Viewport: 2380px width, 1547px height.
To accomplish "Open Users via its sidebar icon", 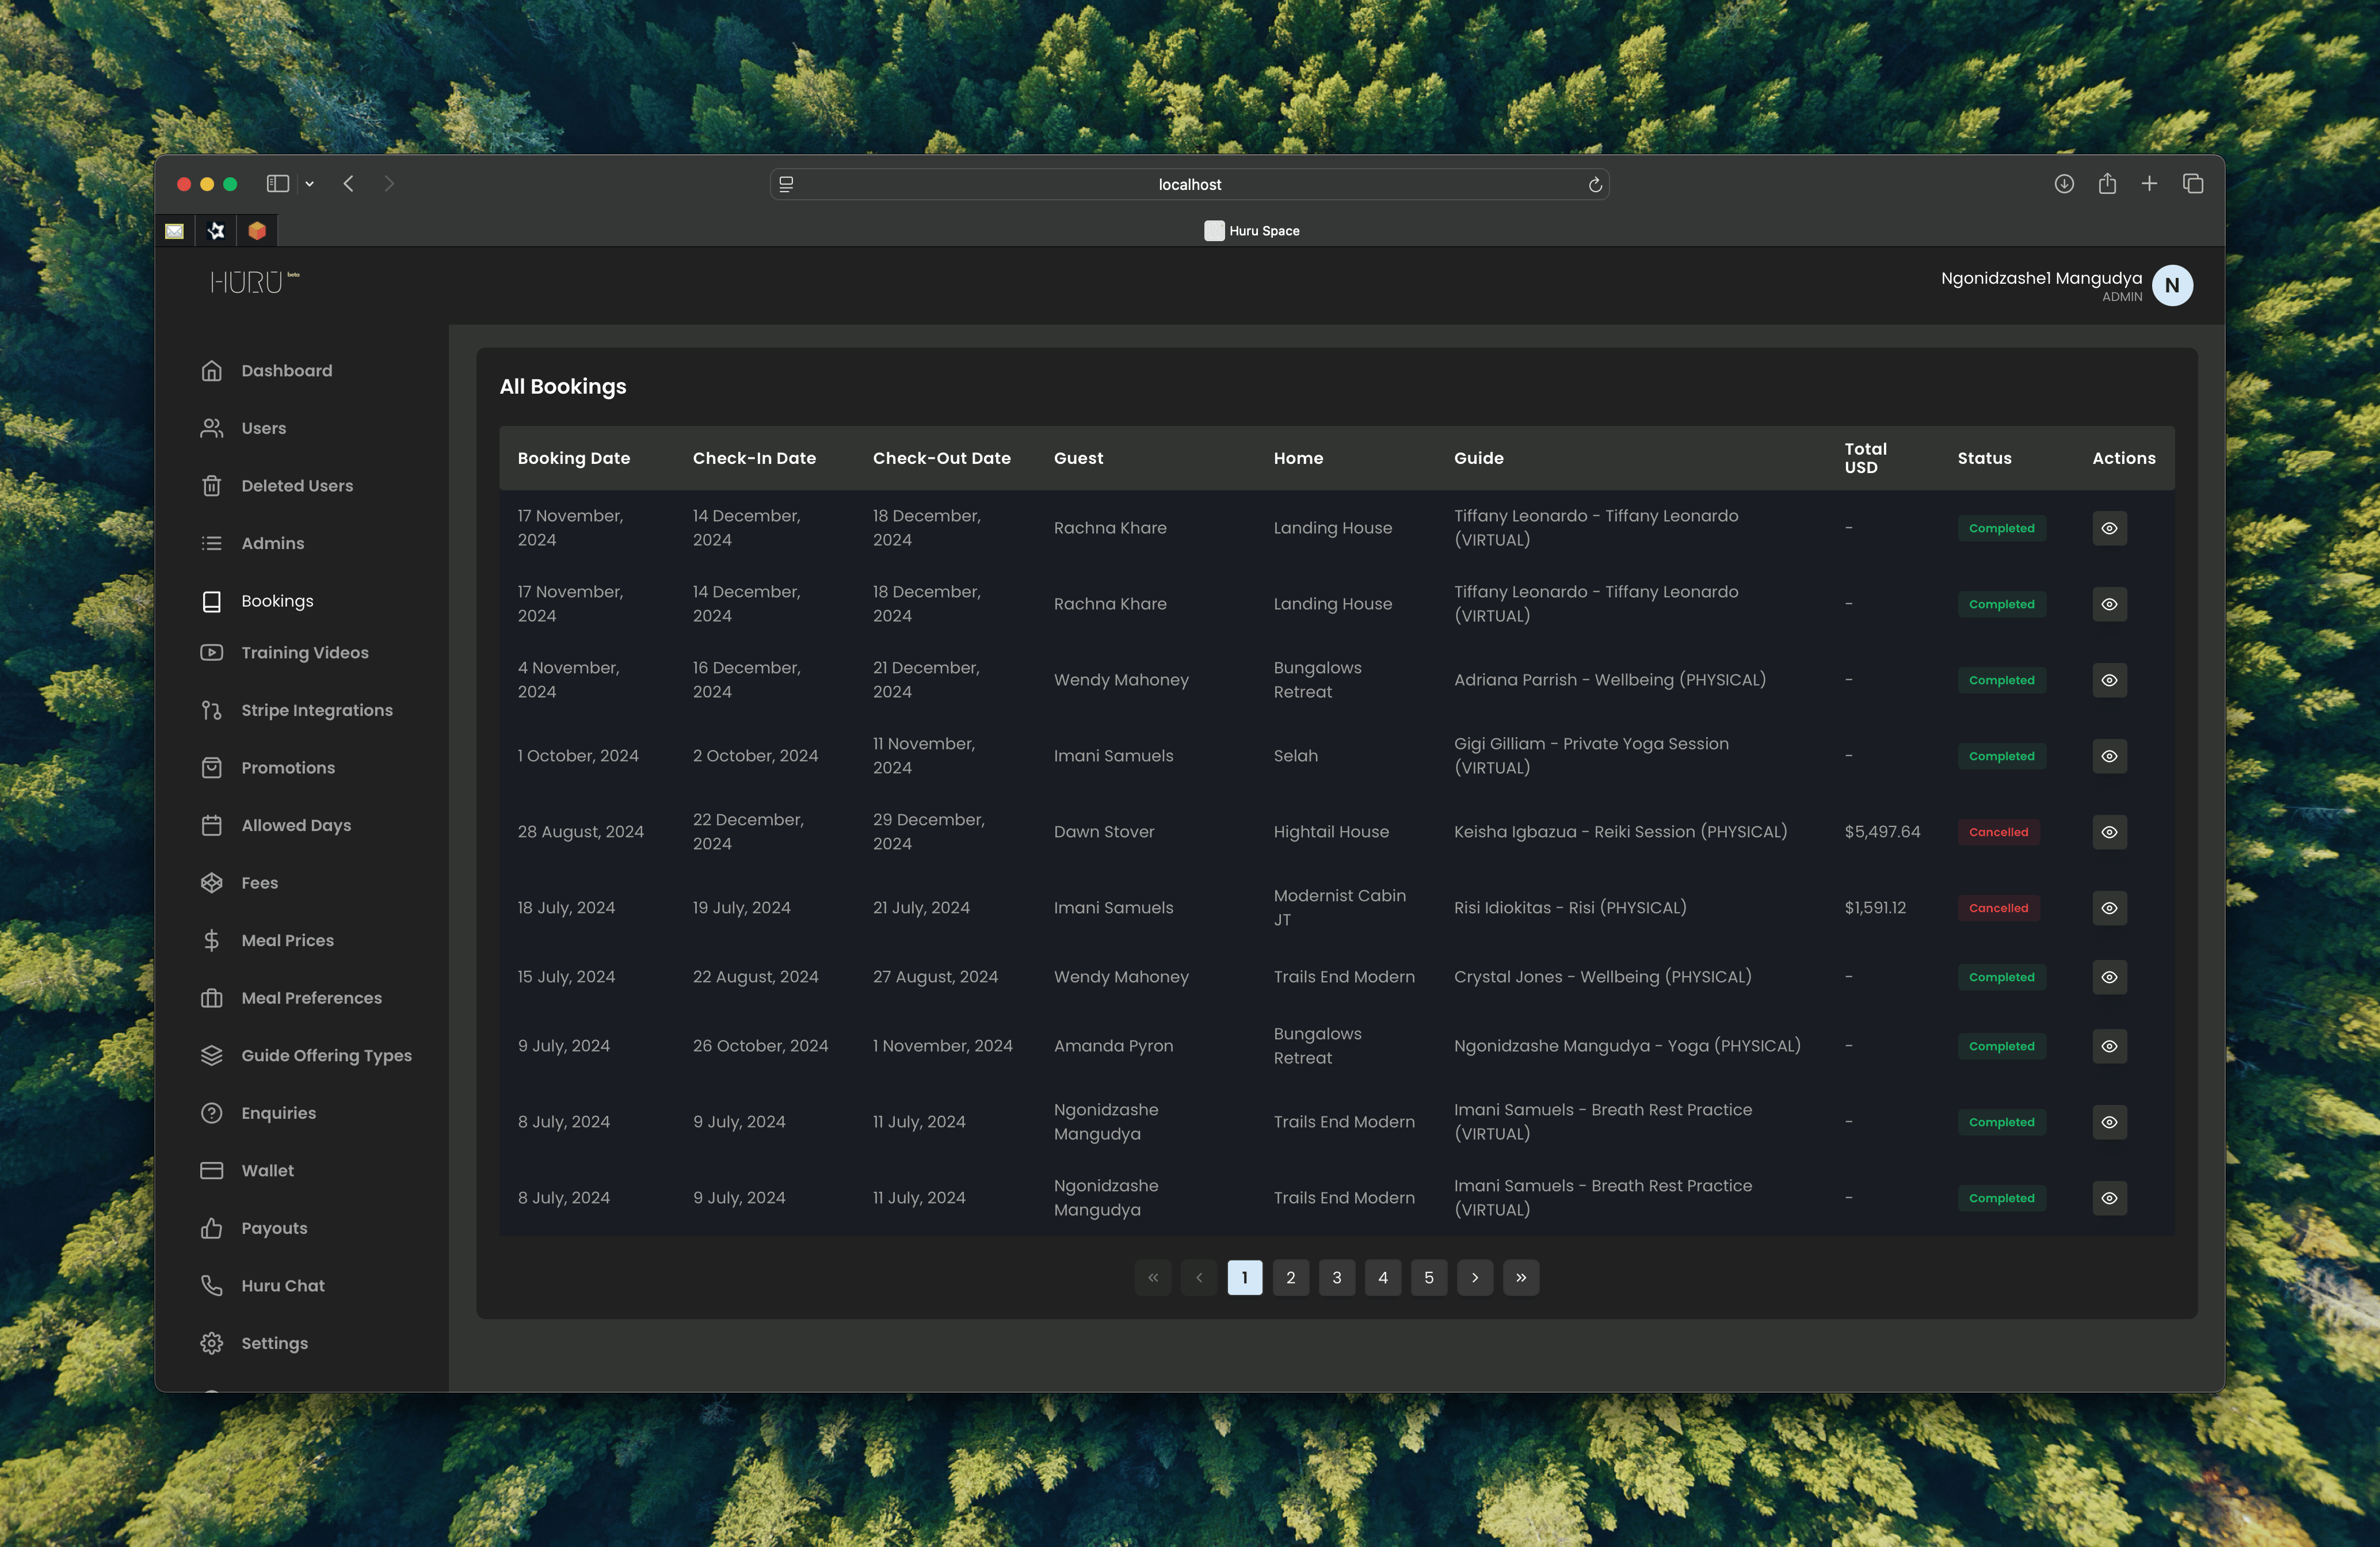I will pos(212,428).
